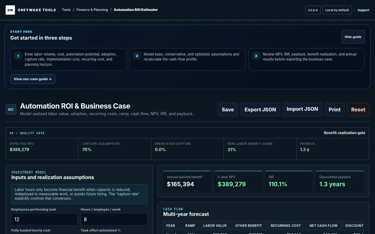
Task: Click the Automation ROI Estimator breadcrumb
Action: (x=136, y=10)
